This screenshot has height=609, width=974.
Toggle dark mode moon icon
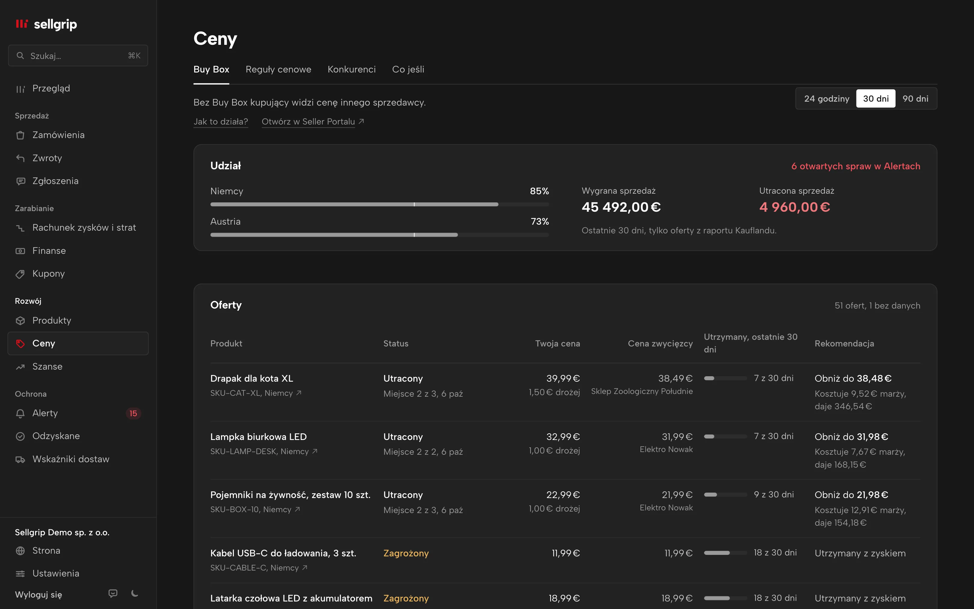pos(135,593)
